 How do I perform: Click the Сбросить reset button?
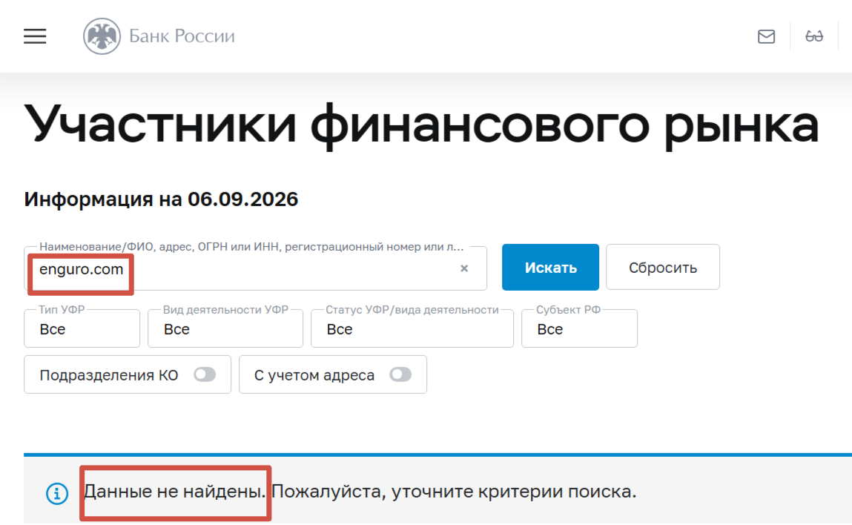[x=663, y=268]
